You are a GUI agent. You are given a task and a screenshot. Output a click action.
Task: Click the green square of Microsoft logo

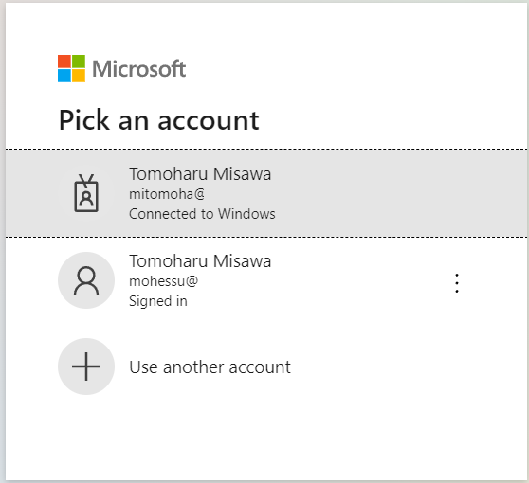79,62
